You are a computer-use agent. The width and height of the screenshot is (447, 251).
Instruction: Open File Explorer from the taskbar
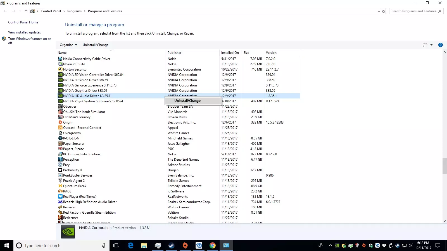pos(144,245)
